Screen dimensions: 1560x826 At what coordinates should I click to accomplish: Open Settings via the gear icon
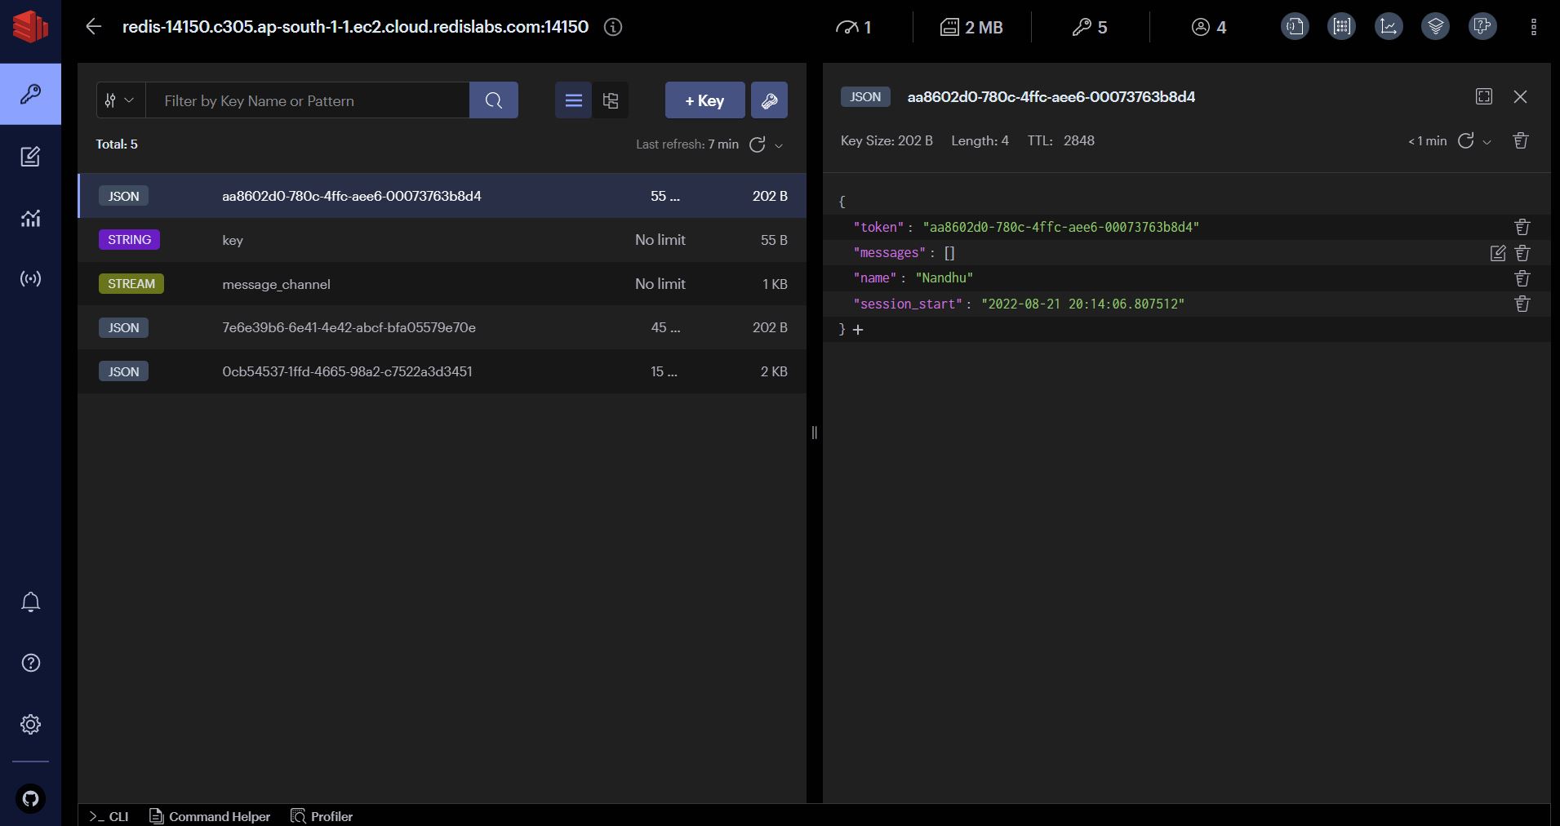[30, 724]
